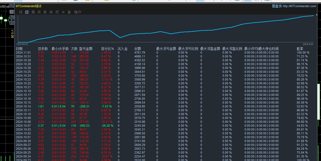The width and height of the screenshot is (321, 161).
Task: Click the 2024.11.01 chart end date label
Action: point(308,44)
